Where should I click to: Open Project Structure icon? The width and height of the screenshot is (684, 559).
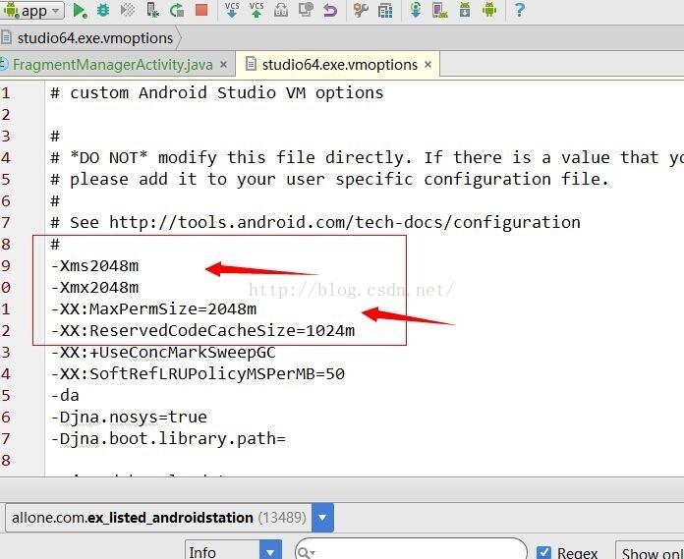385,10
